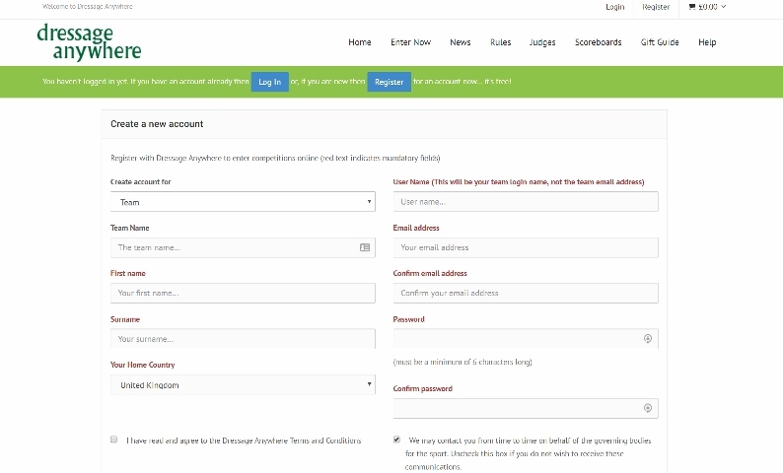
Task: Click the Login link in top bar
Action: click(x=614, y=7)
